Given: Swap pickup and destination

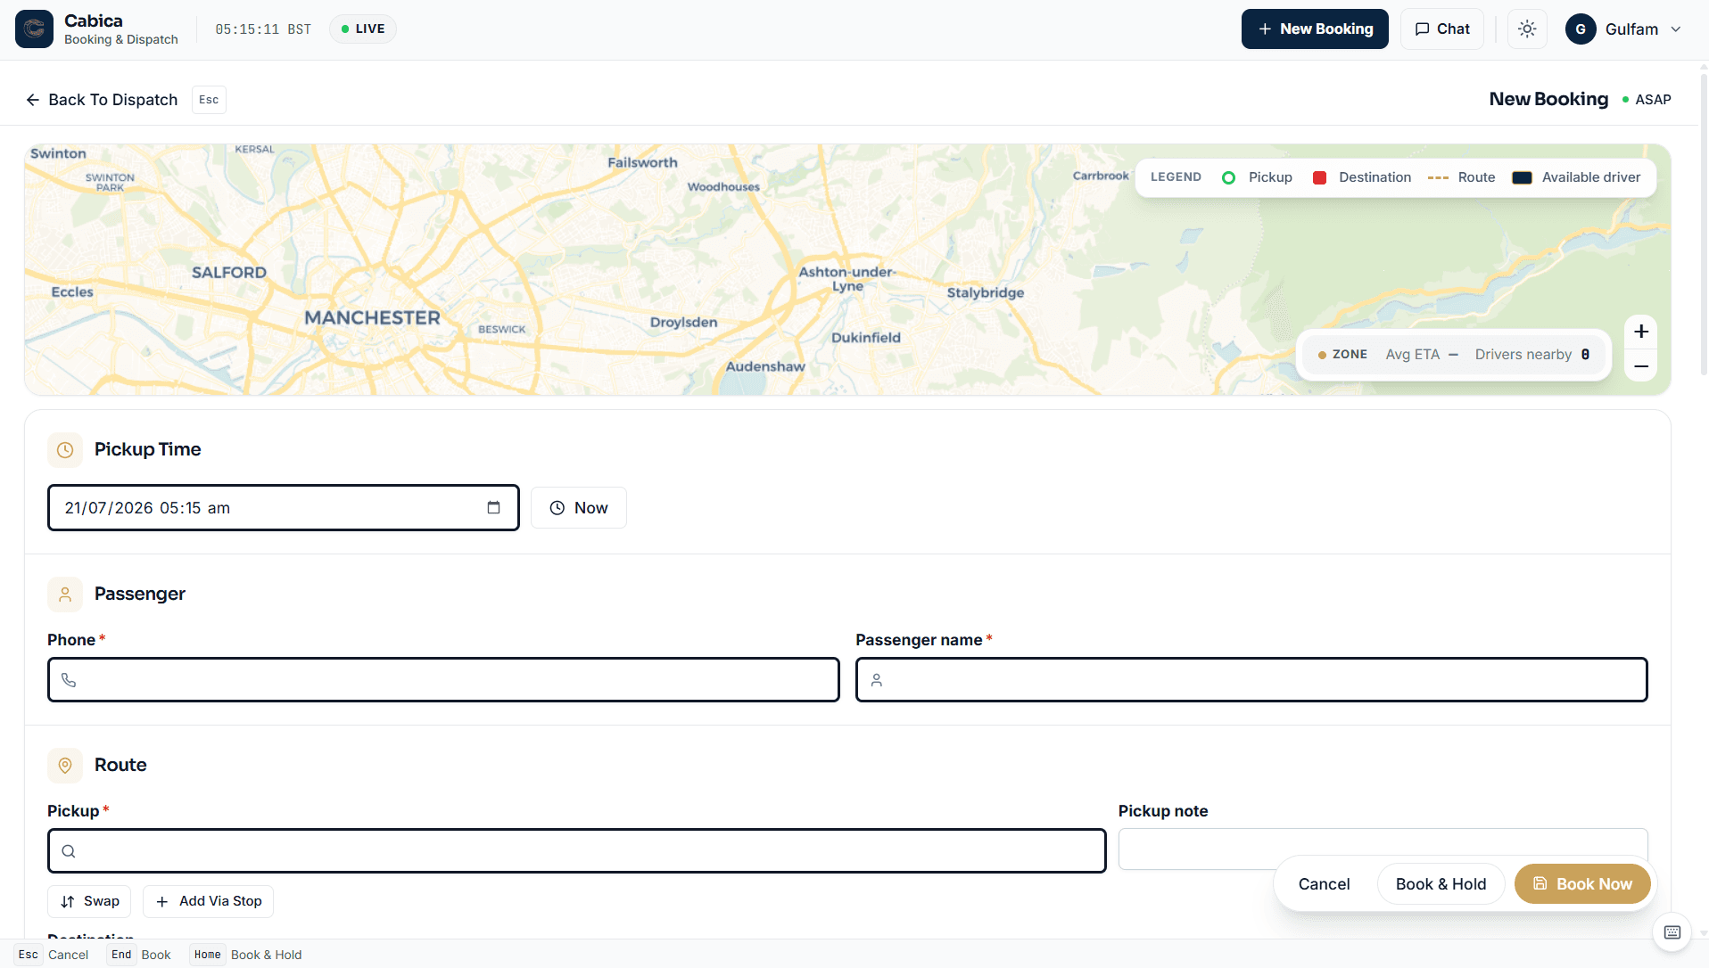Looking at the screenshot, I should (89, 901).
